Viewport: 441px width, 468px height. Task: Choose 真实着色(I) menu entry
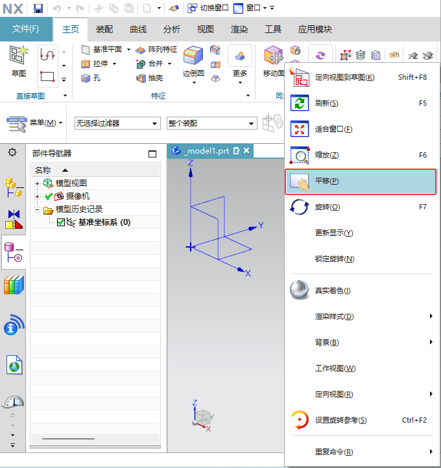click(x=361, y=290)
